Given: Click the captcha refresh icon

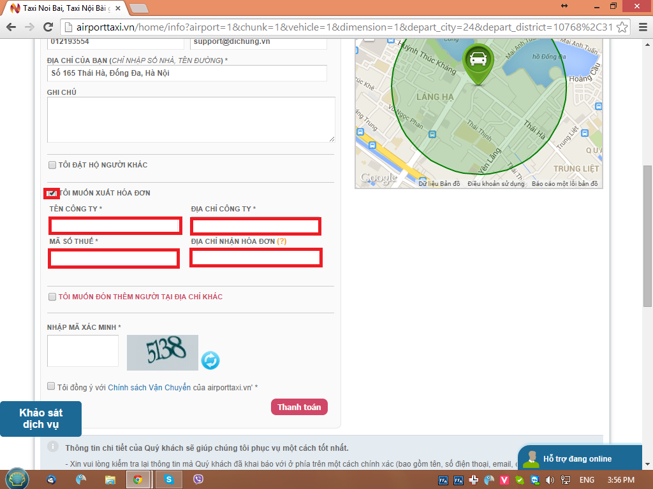Looking at the screenshot, I should pos(210,360).
